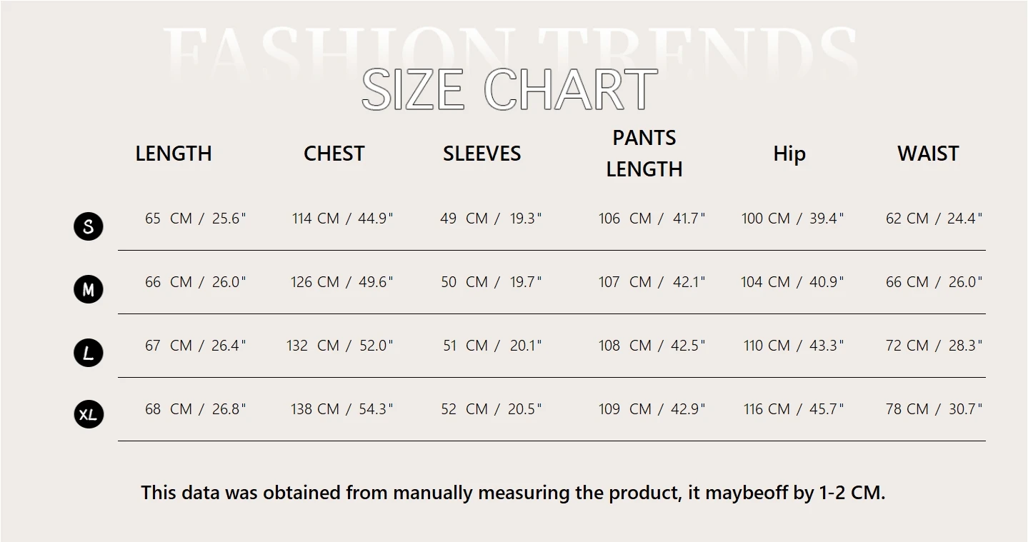Pick the XL size badge
Viewport: 1028px width, 542px height.
coord(89,414)
